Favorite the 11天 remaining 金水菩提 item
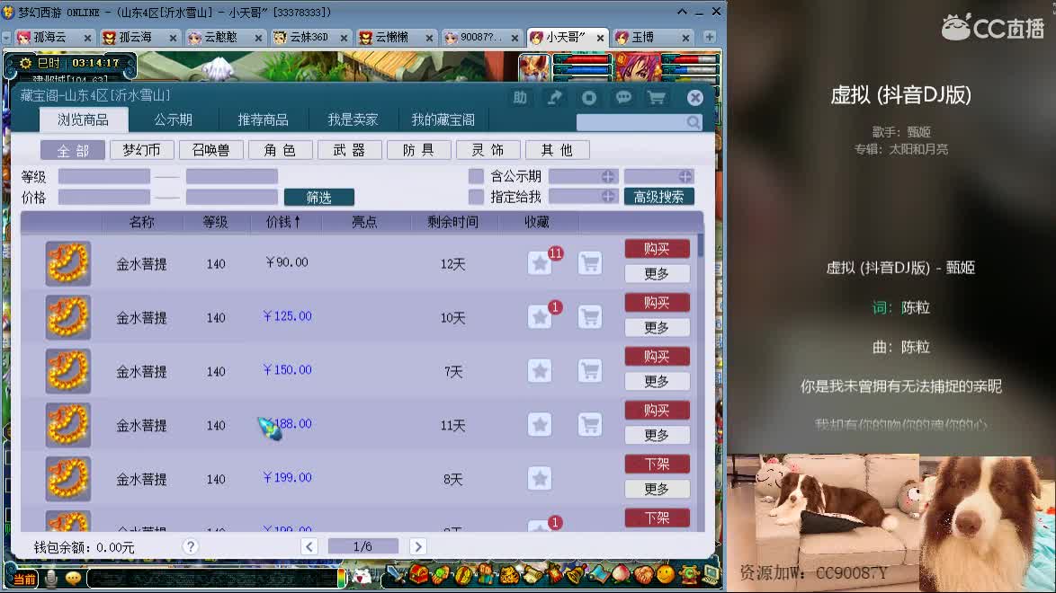The width and height of the screenshot is (1056, 593). (540, 425)
